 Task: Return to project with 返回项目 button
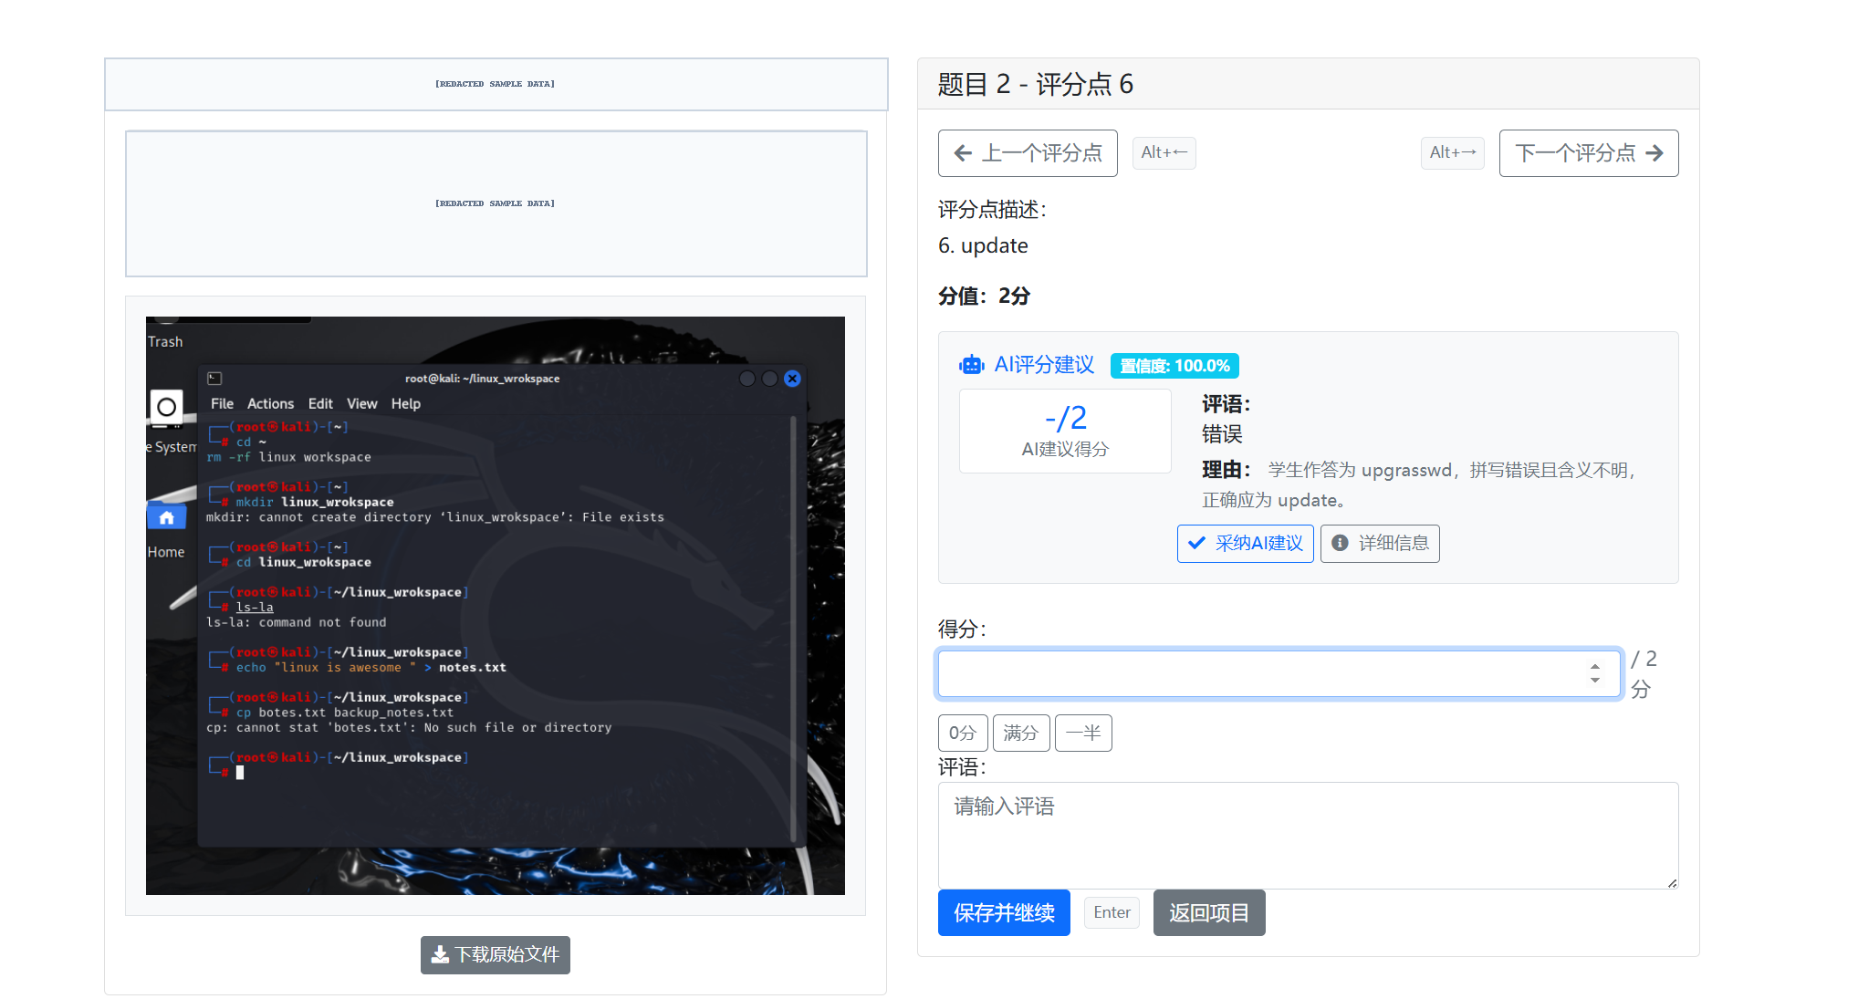tap(1209, 913)
